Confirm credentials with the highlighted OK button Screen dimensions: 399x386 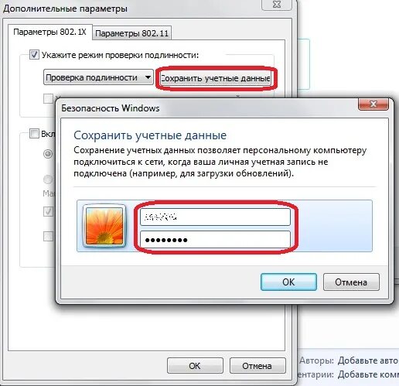(x=288, y=282)
